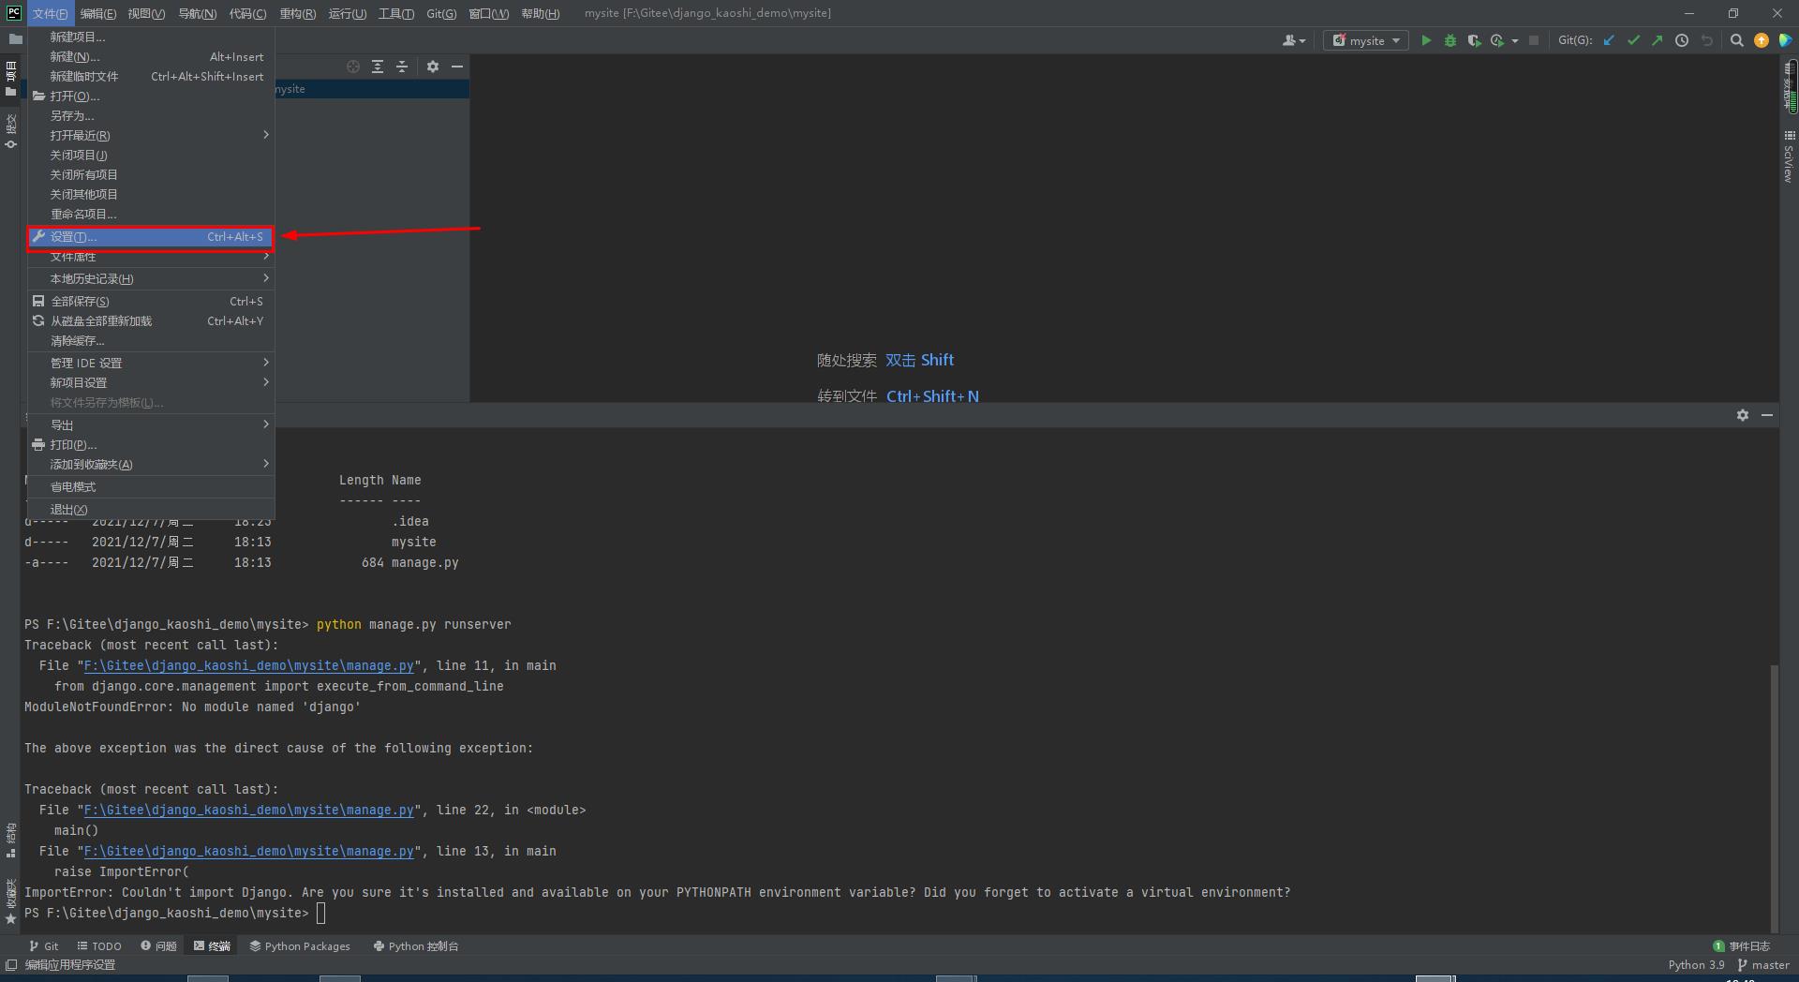Toggle the Project side tool window tab
Screen dimensions: 1799x982
tap(11, 78)
